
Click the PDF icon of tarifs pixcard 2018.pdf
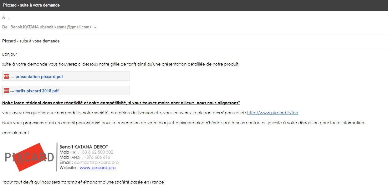point(7,91)
